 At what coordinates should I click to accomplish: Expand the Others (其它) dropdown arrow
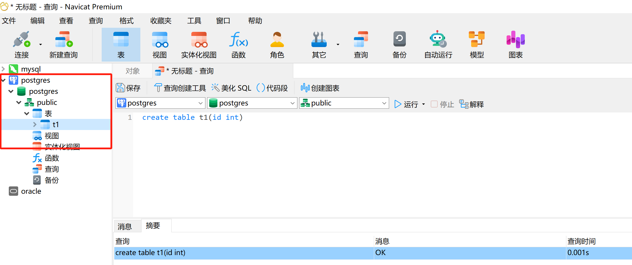point(338,44)
